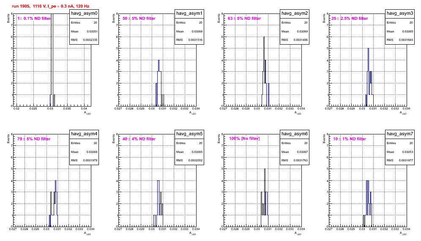Select the havg_asym2 histogram title
The image size is (421, 241).
pyautogui.click(x=295, y=13)
